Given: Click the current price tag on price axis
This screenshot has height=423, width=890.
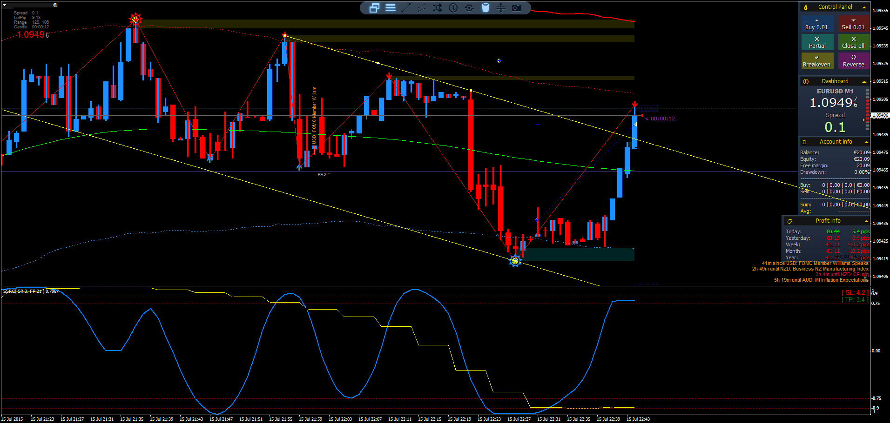Looking at the screenshot, I should pos(880,115).
